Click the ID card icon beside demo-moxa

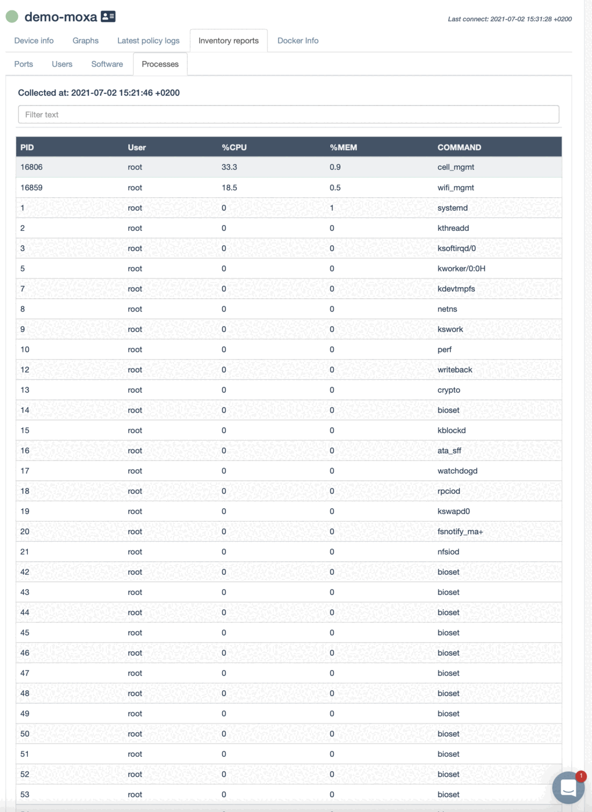pos(108,16)
